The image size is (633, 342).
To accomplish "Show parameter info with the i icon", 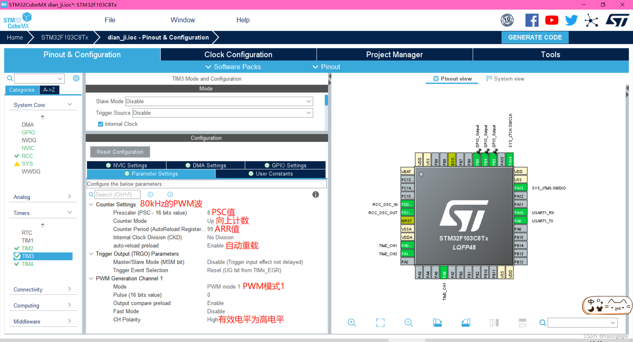I will [x=316, y=194].
